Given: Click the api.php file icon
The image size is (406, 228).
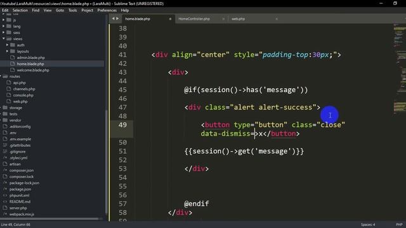Looking at the screenshot, I should (x=9, y=82).
